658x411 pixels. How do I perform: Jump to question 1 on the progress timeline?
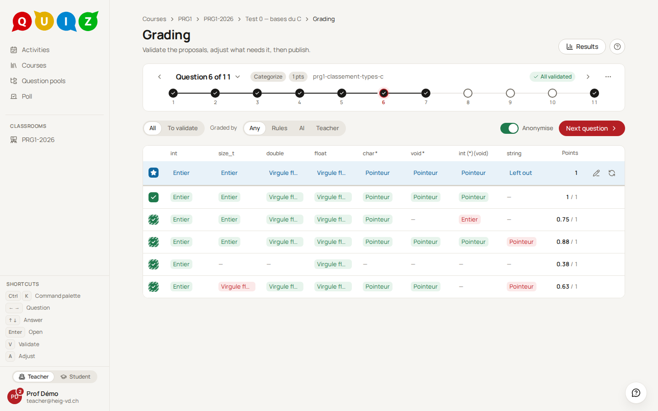click(173, 93)
